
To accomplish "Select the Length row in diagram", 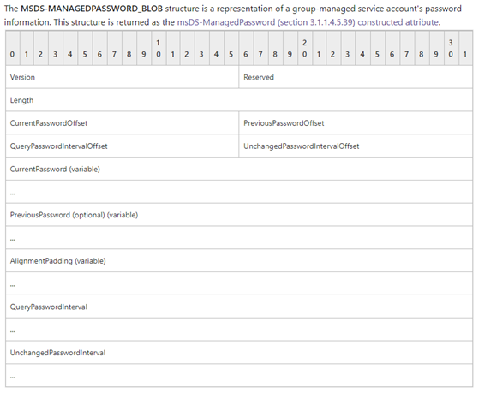I will (239, 100).
